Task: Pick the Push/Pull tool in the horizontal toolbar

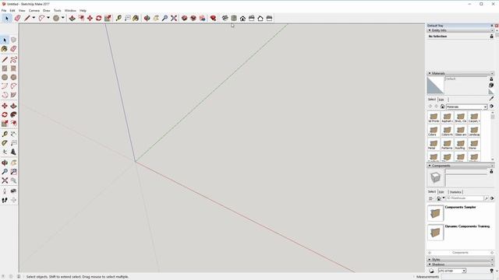Action: tap(73, 18)
